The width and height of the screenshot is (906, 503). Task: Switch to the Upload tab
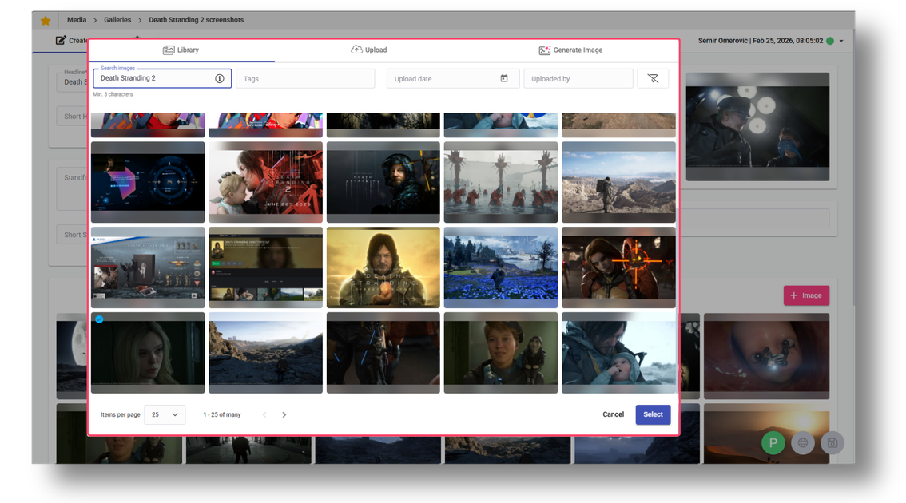click(x=369, y=49)
